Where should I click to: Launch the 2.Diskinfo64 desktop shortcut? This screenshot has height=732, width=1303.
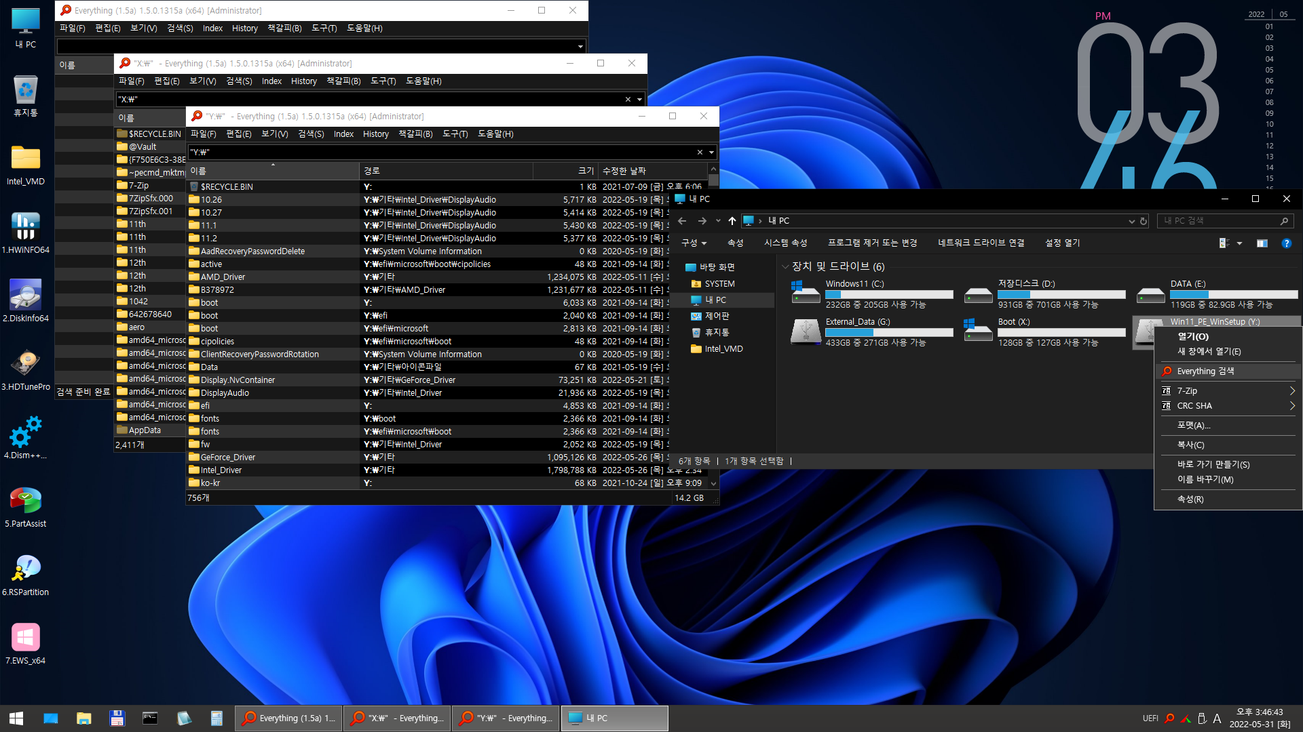pyautogui.click(x=26, y=302)
